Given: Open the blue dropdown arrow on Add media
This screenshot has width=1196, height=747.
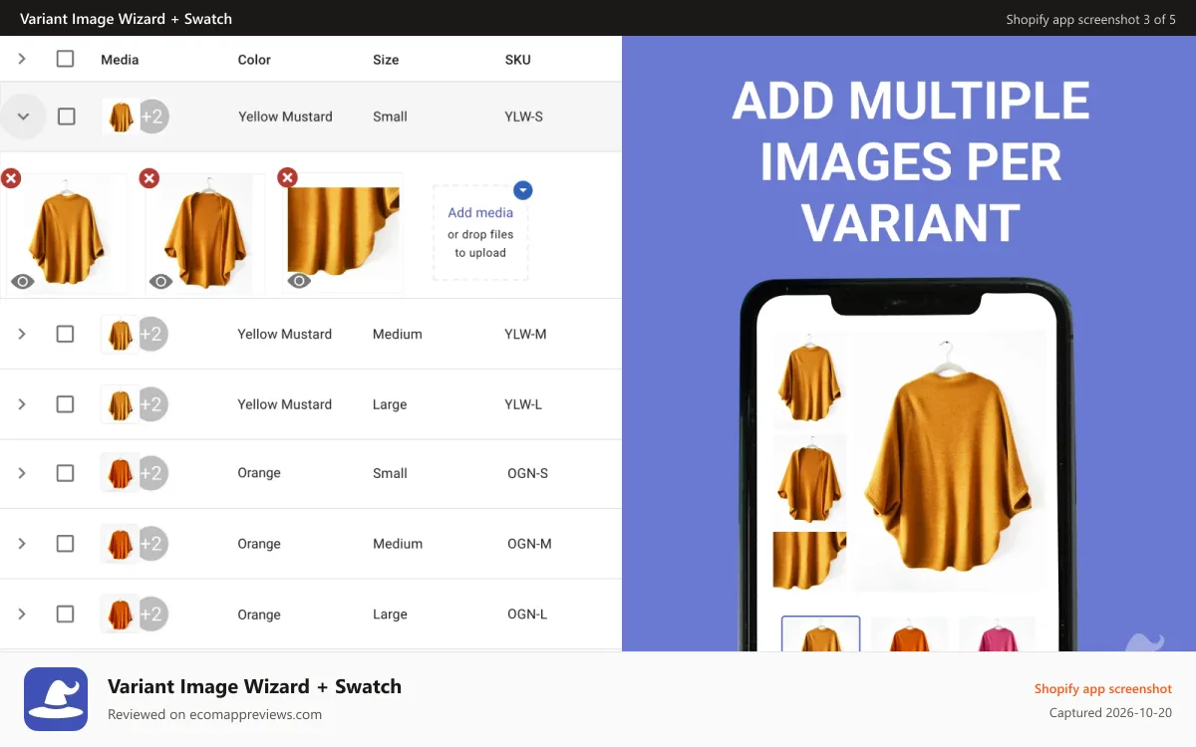Looking at the screenshot, I should [x=523, y=190].
